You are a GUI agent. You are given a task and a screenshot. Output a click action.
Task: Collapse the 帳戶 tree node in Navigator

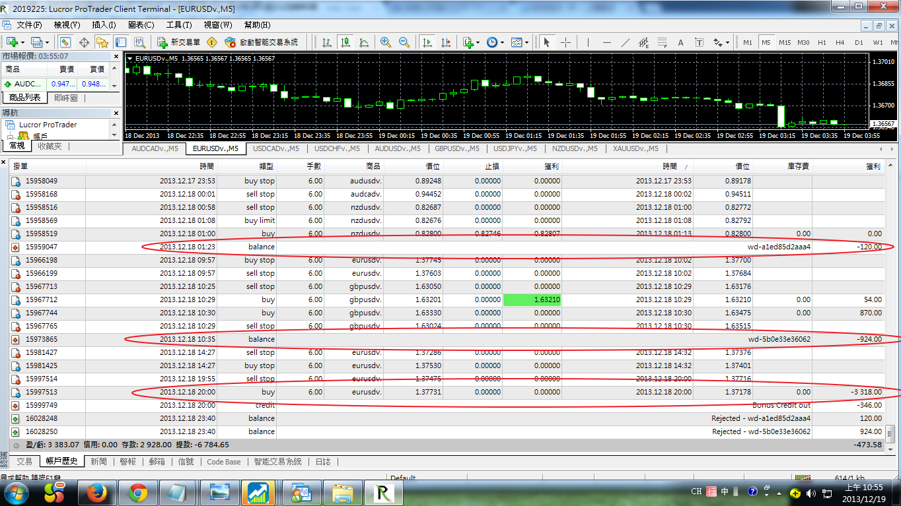(11, 136)
